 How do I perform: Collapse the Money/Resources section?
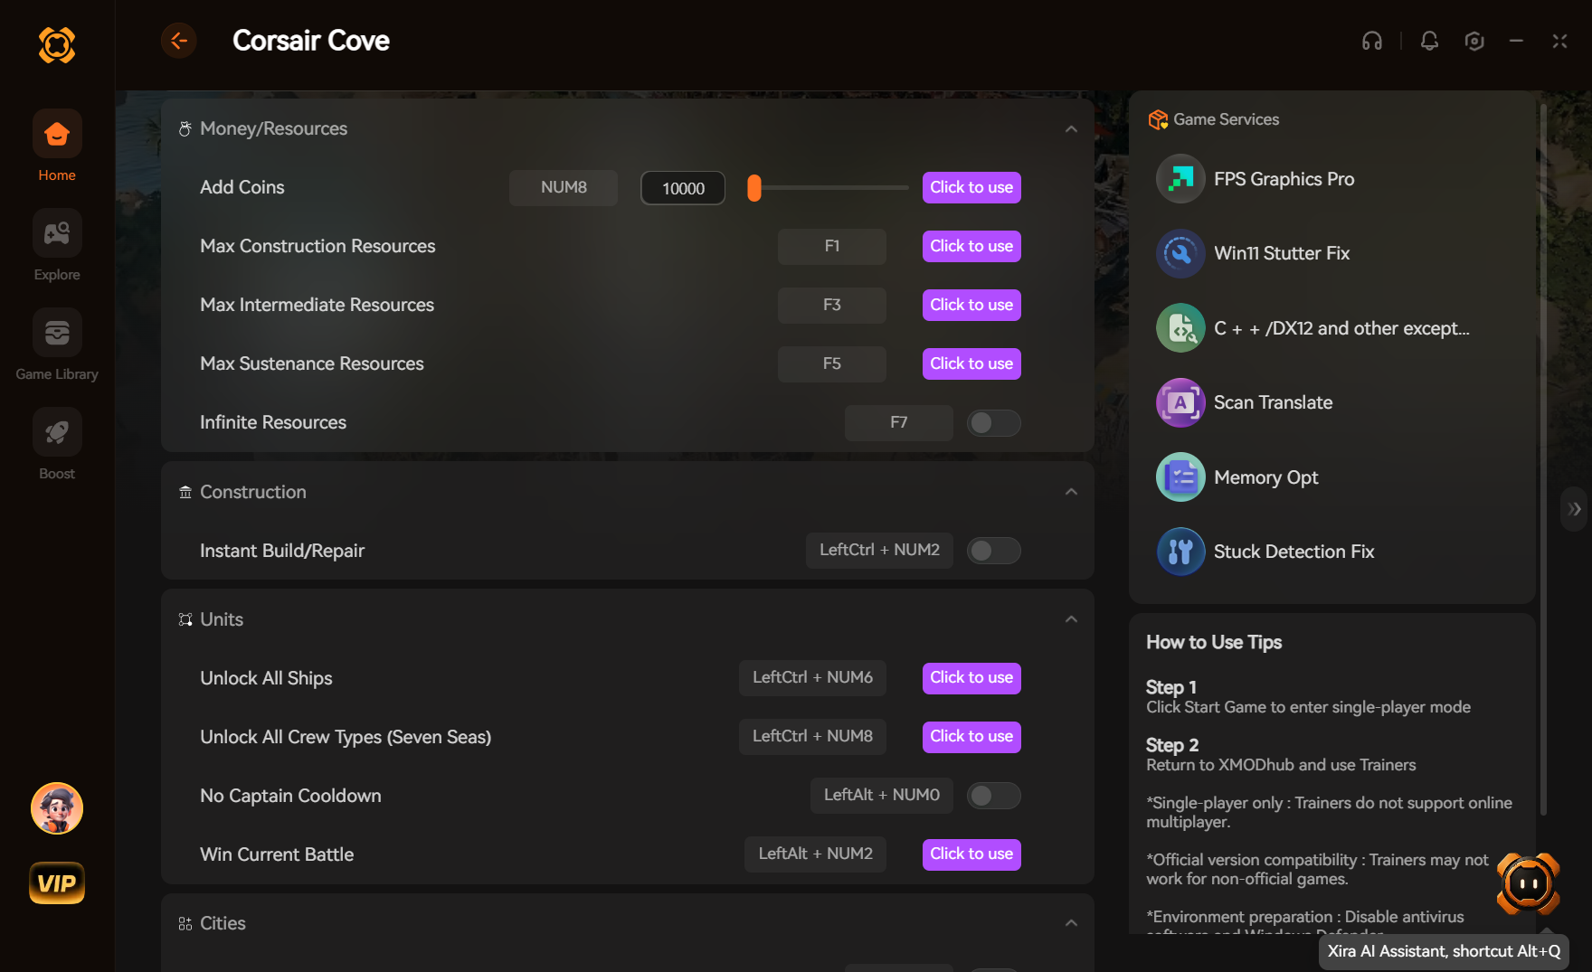click(1071, 128)
